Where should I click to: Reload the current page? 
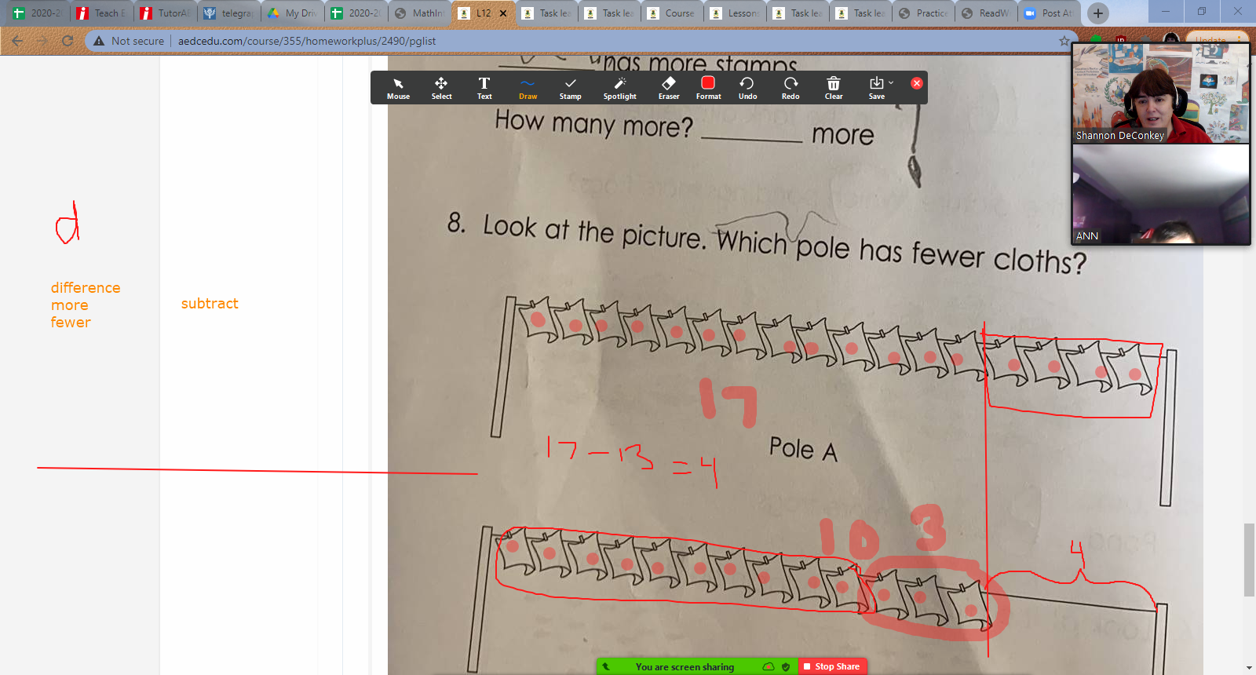pos(68,41)
